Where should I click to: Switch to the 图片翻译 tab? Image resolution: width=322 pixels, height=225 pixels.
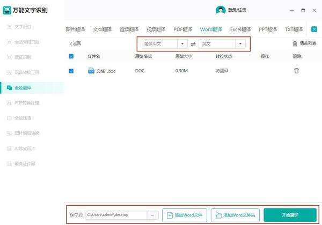point(75,29)
